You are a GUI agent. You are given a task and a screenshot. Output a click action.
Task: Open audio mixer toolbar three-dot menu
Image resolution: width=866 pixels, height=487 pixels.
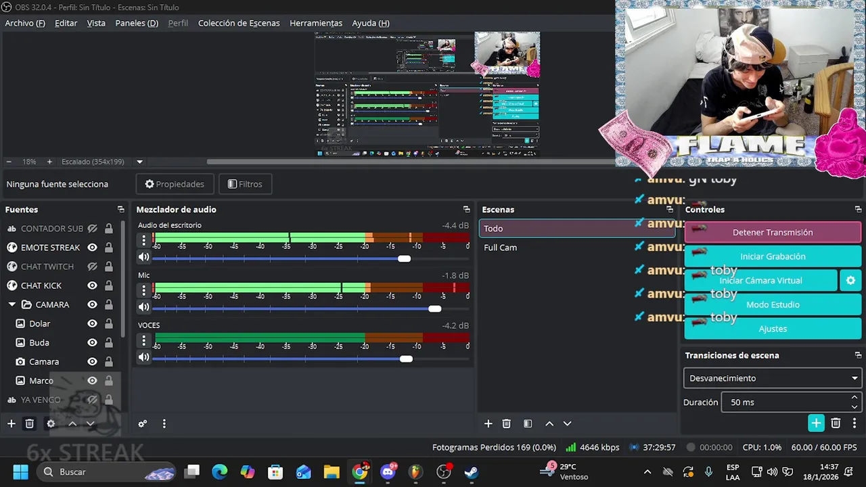164,424
